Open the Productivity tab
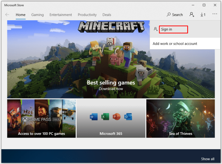The height and width of the screenshot is (164, 222). (87, 15)
